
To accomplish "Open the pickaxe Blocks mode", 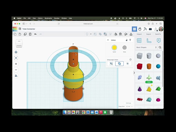I will click(x=145, y=29).
